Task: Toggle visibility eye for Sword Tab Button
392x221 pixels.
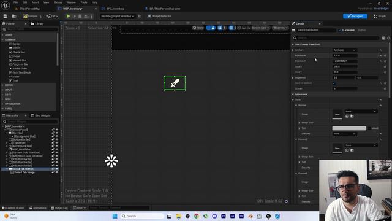Action: click(57, 169)
